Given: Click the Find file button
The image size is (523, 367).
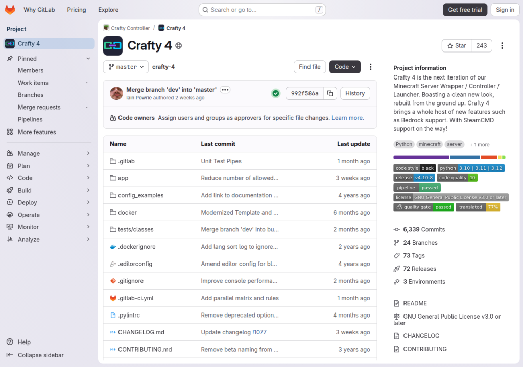Looking at the screenshot, I should 310,67.
